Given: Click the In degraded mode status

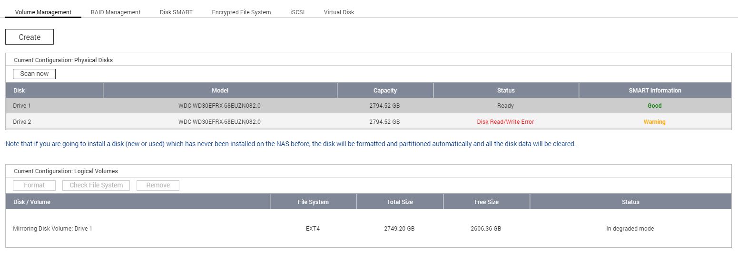Looking at the screenshot, I should click(630, 229).
